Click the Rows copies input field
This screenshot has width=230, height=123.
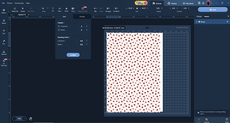[x=82, y=30]
